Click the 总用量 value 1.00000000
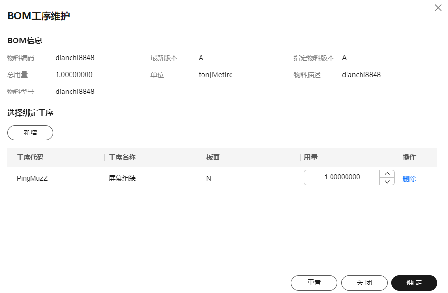This screenshot has width=448, height=293. (74, 75)
